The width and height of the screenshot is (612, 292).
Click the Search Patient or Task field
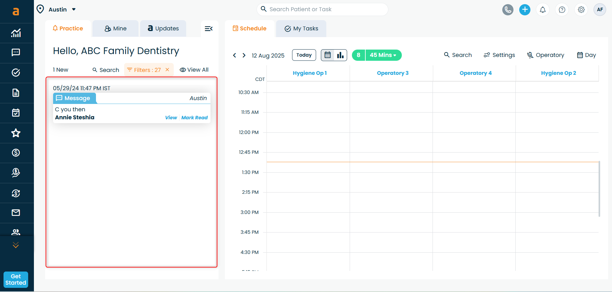pos(322,9)
